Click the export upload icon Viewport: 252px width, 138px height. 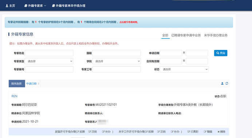tap(222, 83)
